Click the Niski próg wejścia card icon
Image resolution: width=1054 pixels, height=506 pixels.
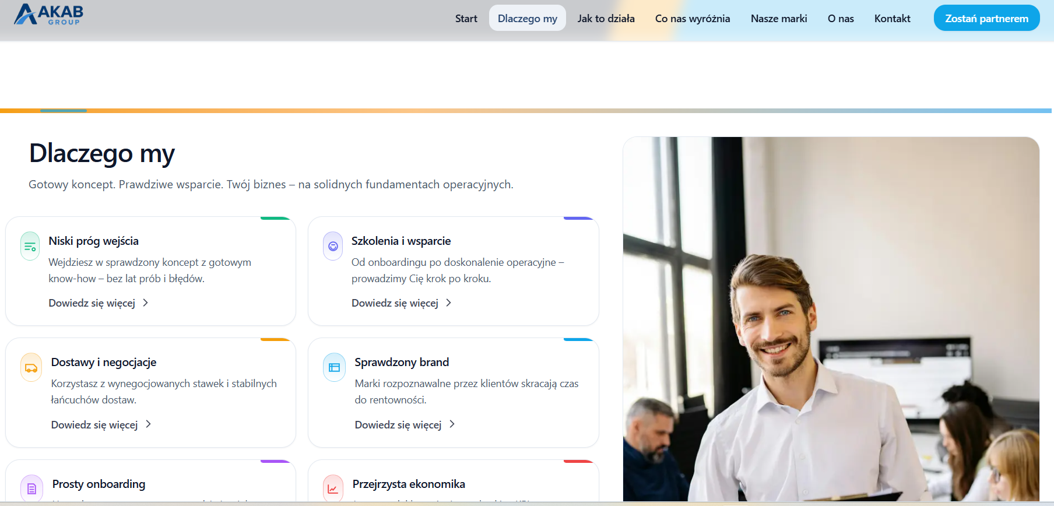coord(30,247)
